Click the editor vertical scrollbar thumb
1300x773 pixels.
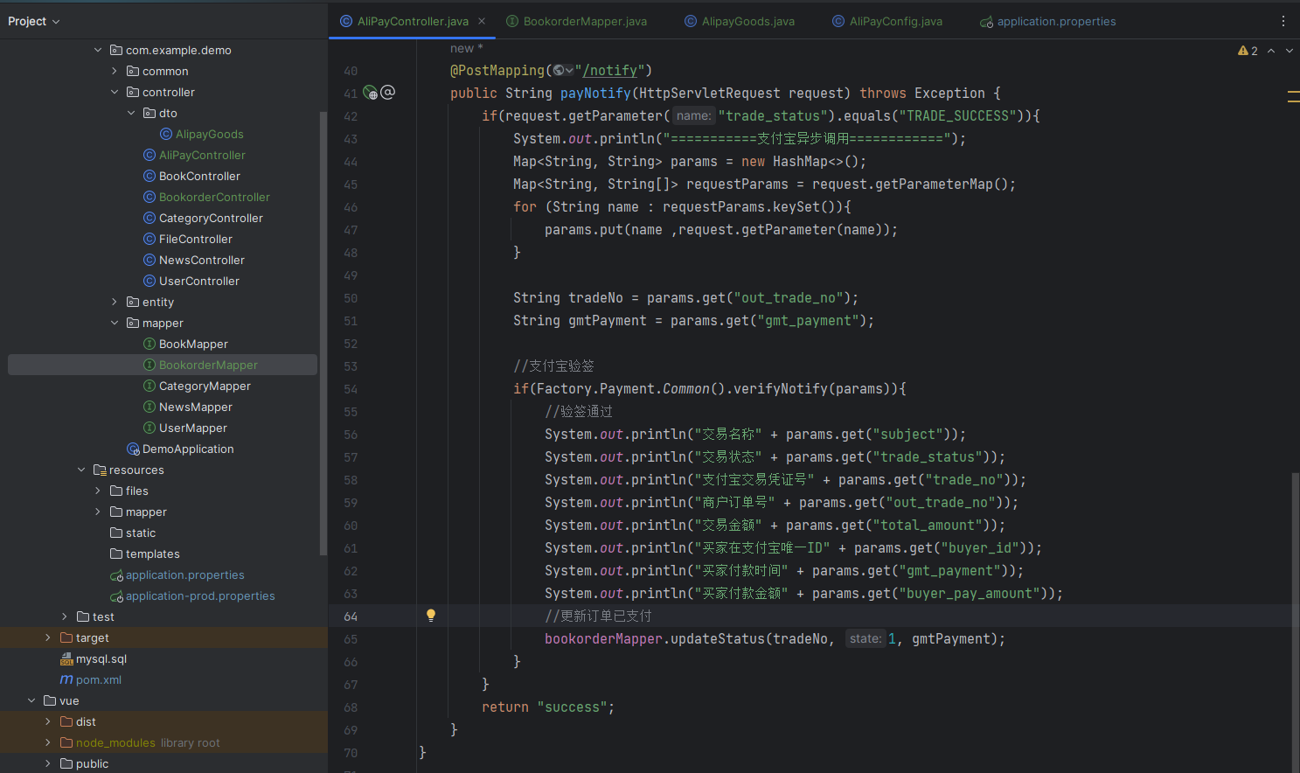[1295, 621]
